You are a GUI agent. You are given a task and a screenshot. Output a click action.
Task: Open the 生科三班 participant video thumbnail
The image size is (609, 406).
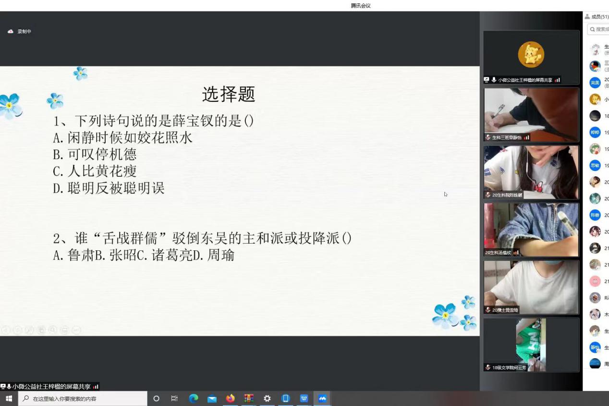click(531, 114)
